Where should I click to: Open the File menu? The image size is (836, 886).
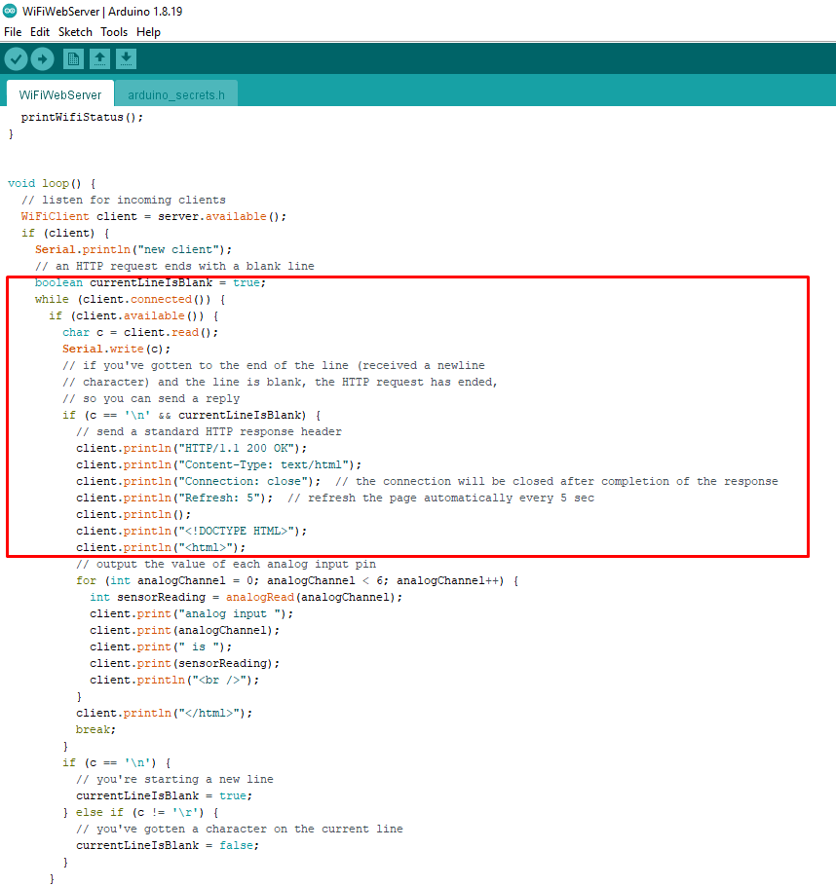coord(13,32)
